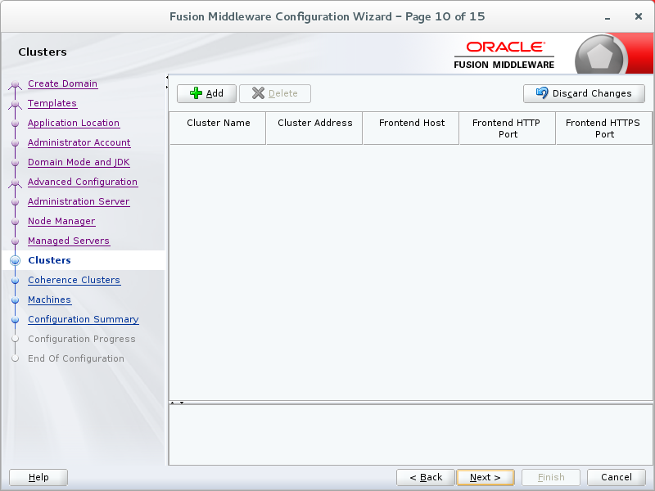Select the current Clusters step

(x=49, y=260)
